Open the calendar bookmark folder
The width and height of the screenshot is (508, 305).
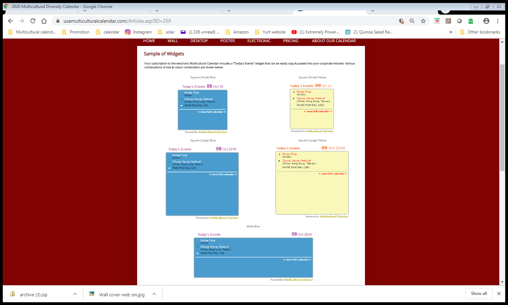(108, 32)
